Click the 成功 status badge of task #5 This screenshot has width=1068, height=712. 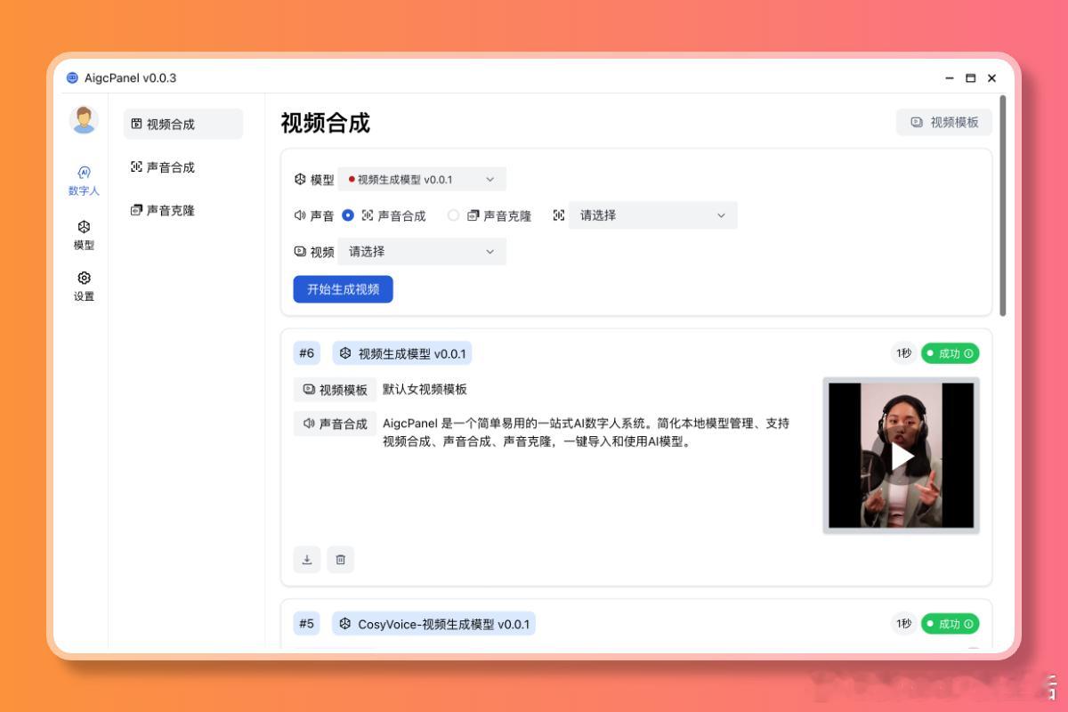[950, 624]
